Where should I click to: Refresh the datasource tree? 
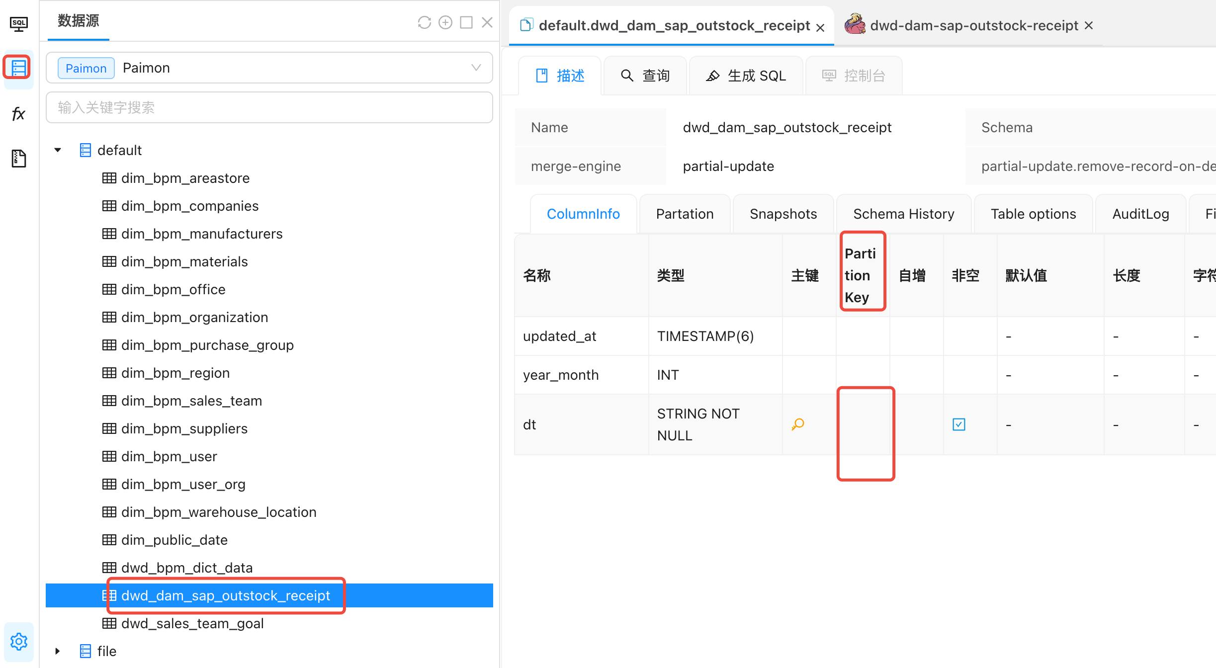tap(424, 22)
